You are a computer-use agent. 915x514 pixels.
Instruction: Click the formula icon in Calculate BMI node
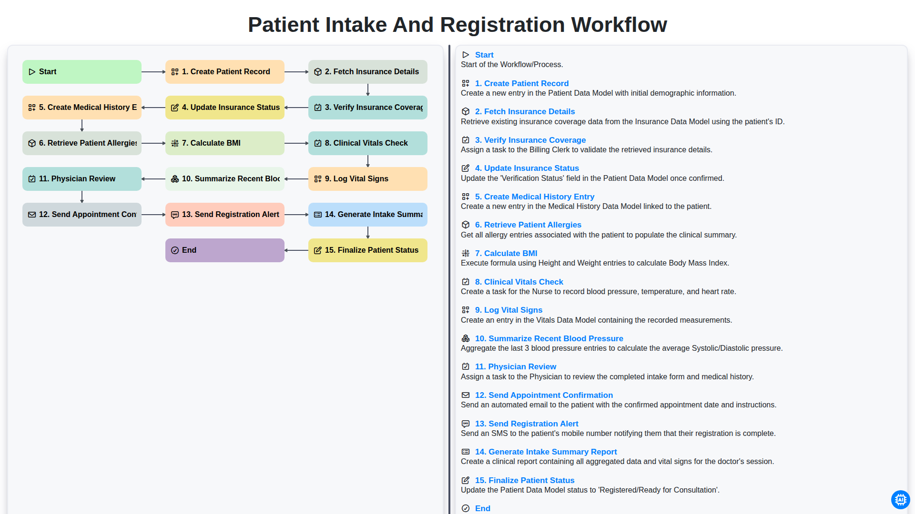pyautogui.click(x=175, y=143)
